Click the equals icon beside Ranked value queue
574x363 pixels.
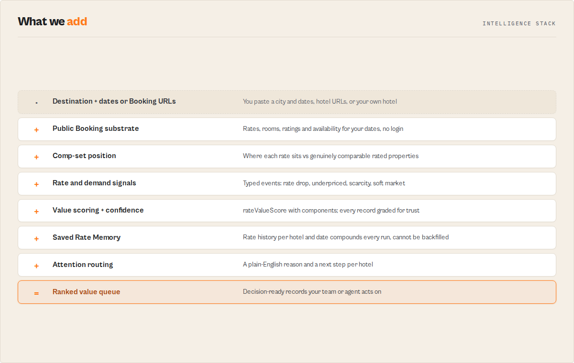pyautogui.click(x=36, y=293)
